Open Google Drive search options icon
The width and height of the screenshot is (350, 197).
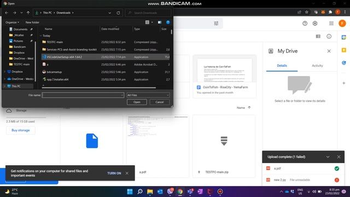216,23
